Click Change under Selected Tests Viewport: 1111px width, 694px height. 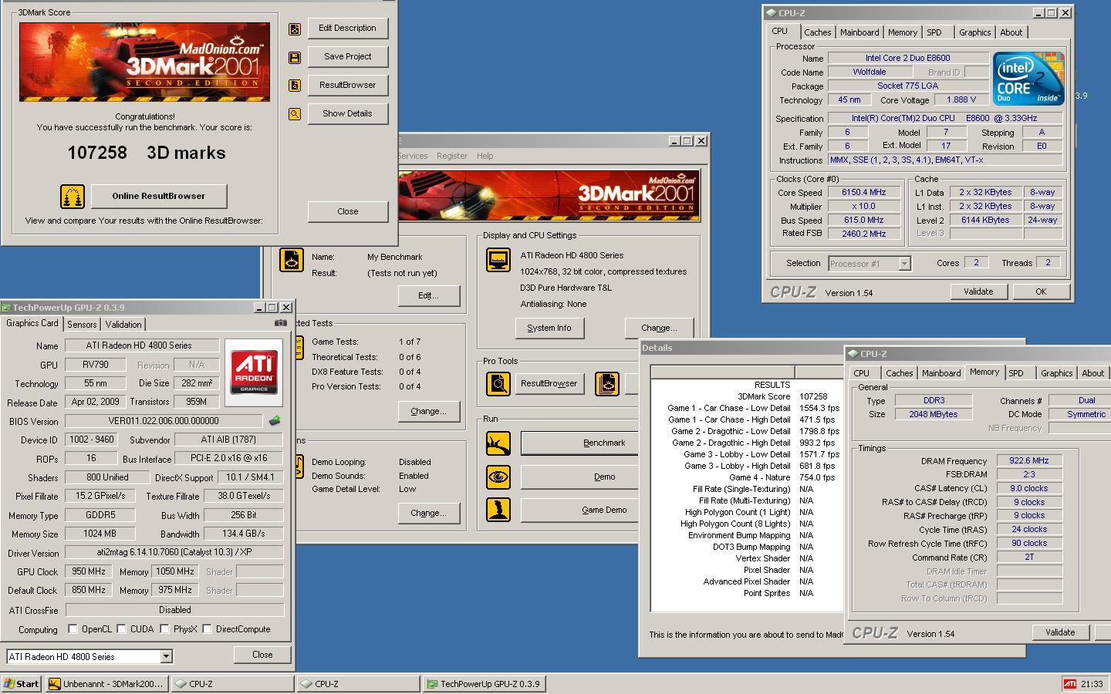tap(428, 412)
